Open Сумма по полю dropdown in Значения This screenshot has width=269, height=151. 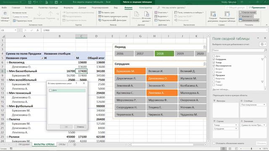pyautogui.click(x=264, y=125)
